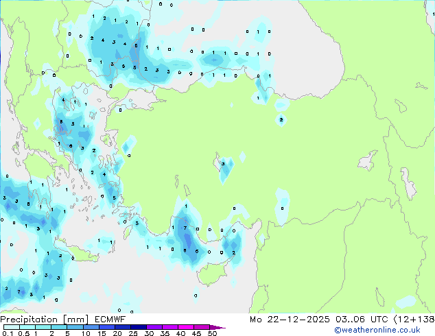
Task: Click the legend label '30'
Action: coord(149,333)
